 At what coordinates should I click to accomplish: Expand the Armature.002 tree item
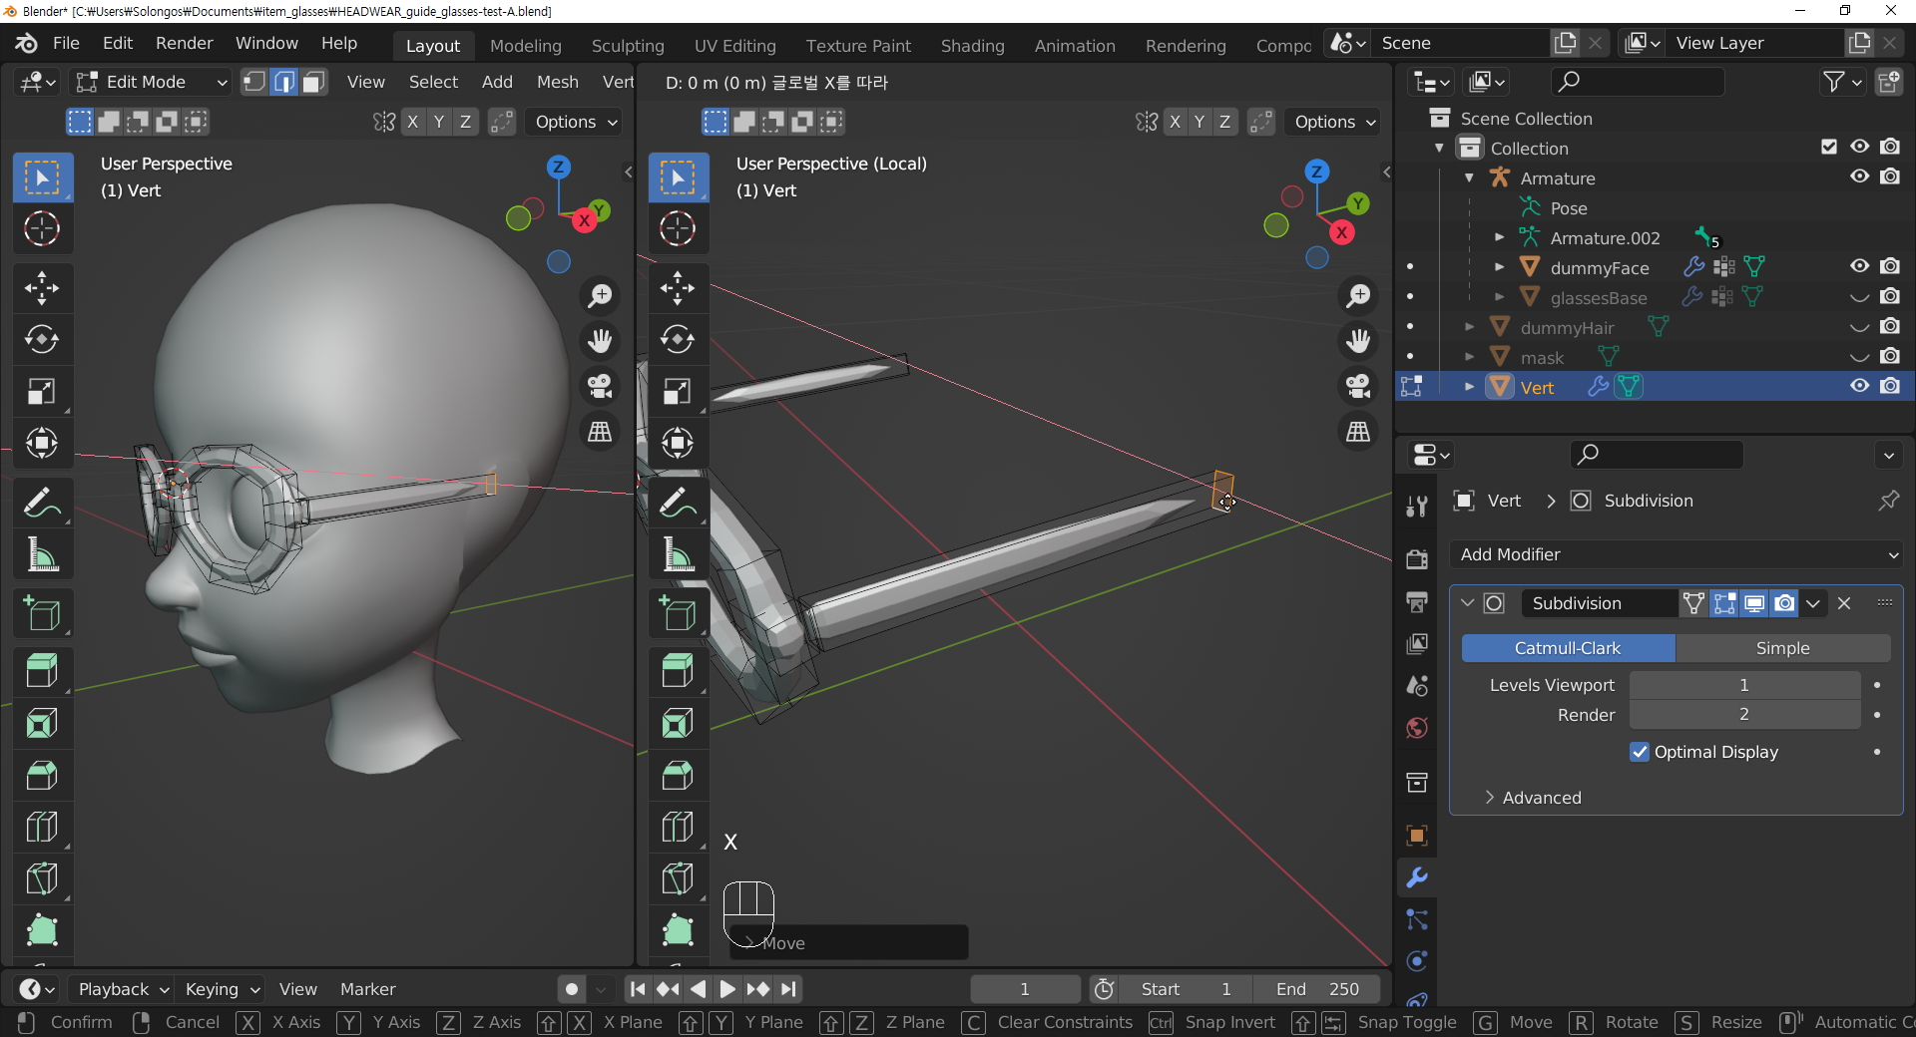[x=1499, y=237]
